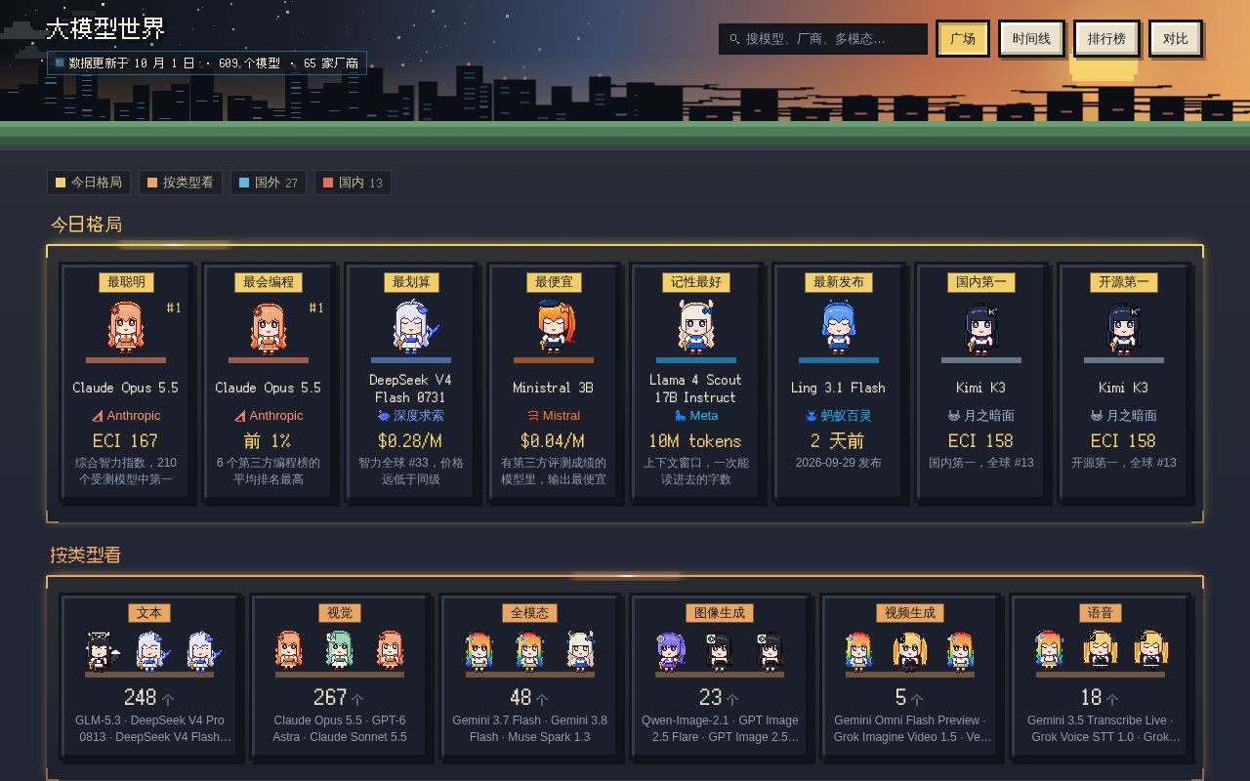
Task: Click the 开源第一 Kimi K3 avatar
Action: 1123,328
